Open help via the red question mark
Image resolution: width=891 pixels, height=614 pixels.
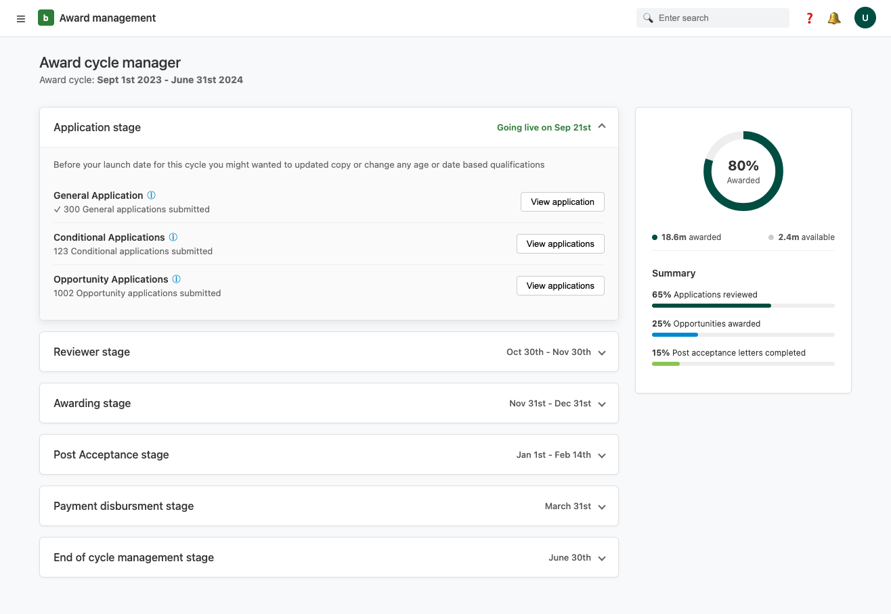click(x=809, y=18)
